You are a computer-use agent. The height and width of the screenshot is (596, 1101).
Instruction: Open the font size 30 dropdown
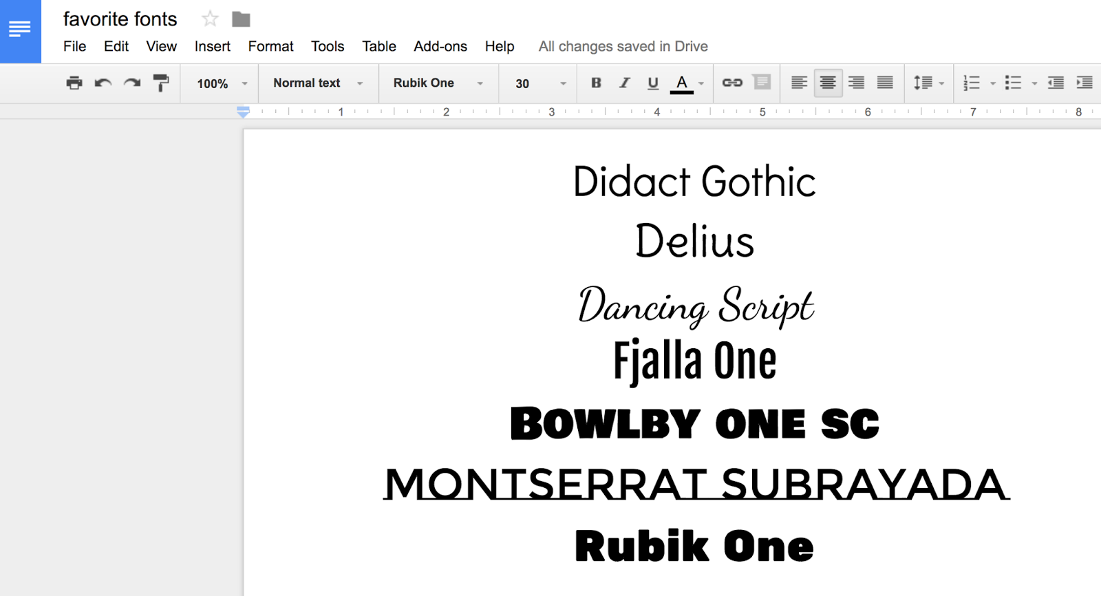point(540,83)
